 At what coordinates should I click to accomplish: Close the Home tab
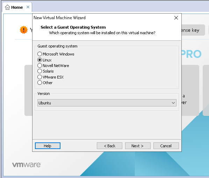tap(28, 7)
